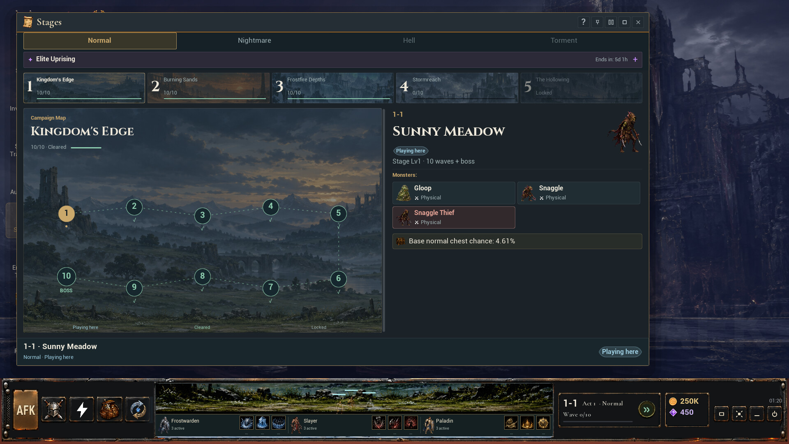
Task: Select Paladin's first skill icon
Action: pos(511,423)
